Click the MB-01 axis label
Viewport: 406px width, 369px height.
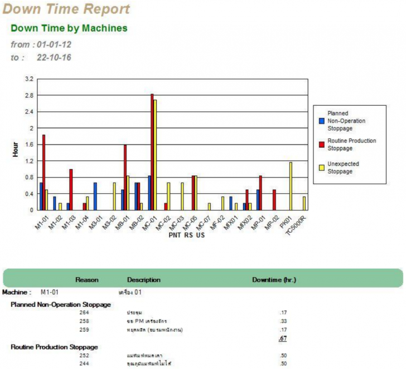pos(123,223)
